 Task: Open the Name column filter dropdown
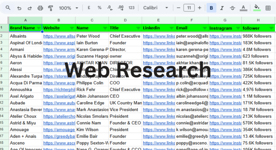[105, 28]
